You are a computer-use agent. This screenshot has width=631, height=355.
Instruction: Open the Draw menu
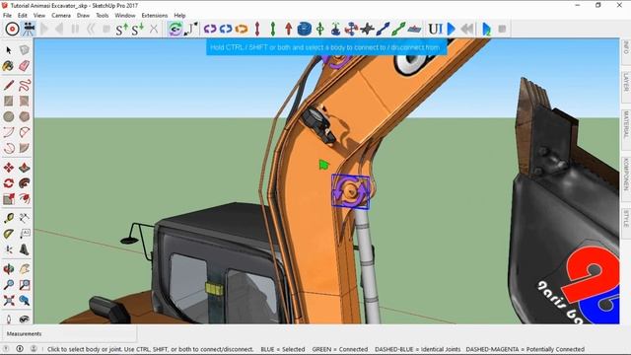83,16
